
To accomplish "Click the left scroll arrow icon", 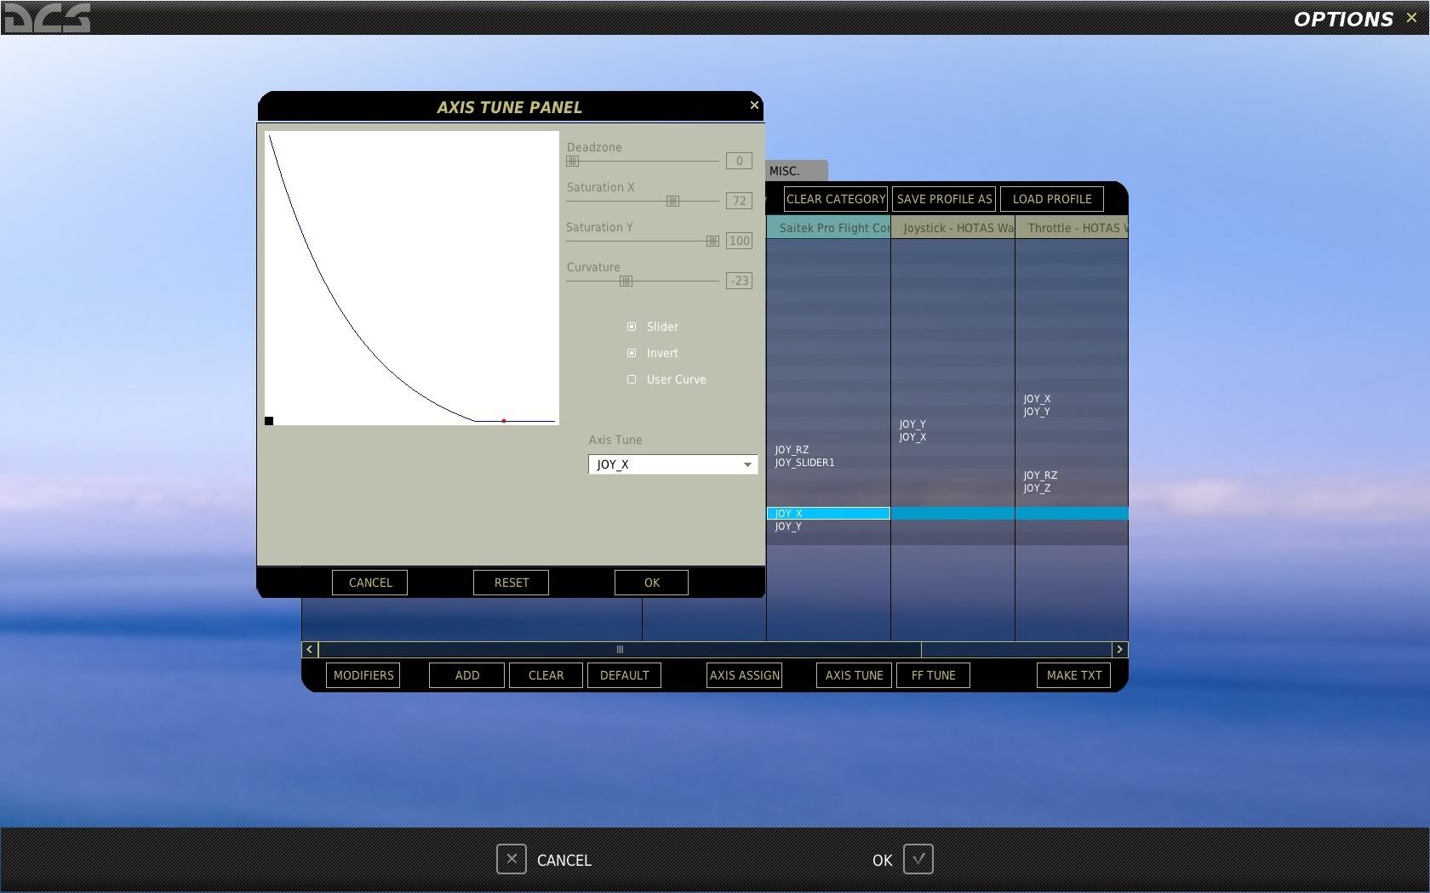I will pyautogui.click(x=310, y=650).
